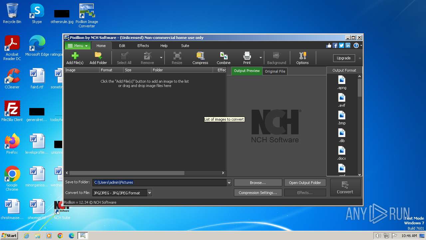Click the Format column header

[111, 70]
